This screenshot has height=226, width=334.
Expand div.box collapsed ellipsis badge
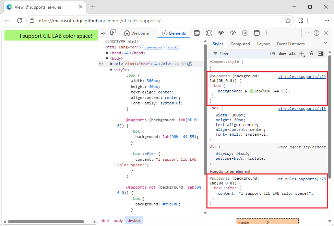point(155,64)
